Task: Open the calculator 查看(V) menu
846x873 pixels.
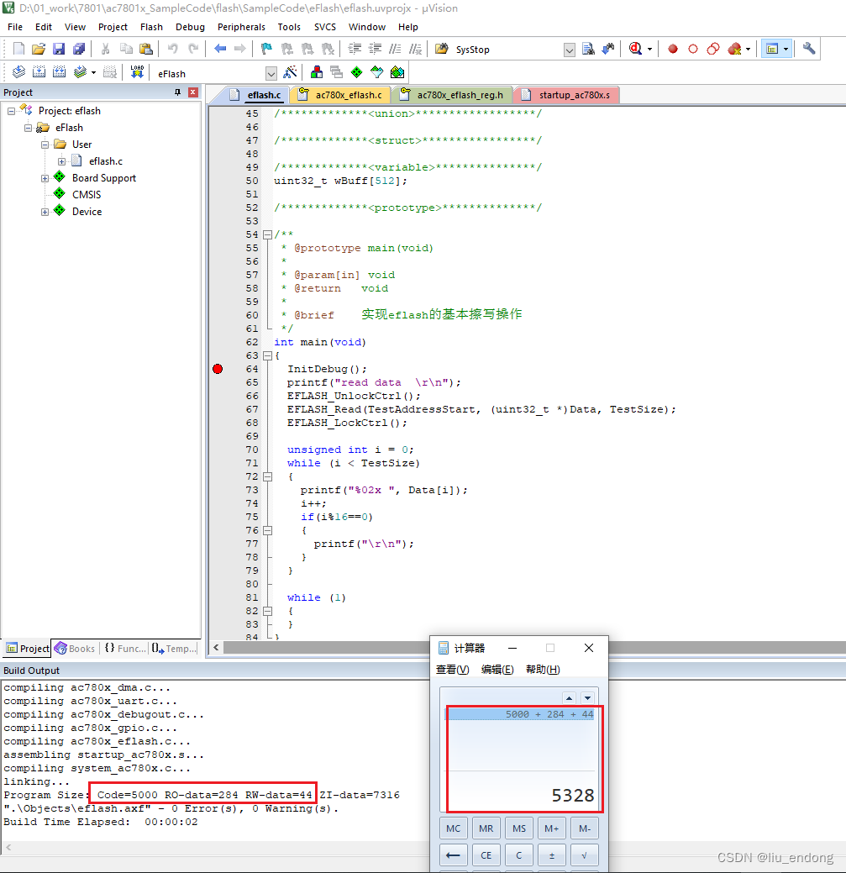Action: 453,669
